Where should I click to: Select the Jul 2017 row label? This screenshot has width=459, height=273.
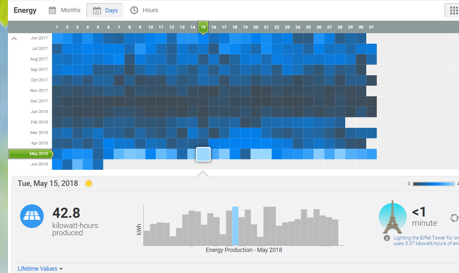(x=40, y=49)
